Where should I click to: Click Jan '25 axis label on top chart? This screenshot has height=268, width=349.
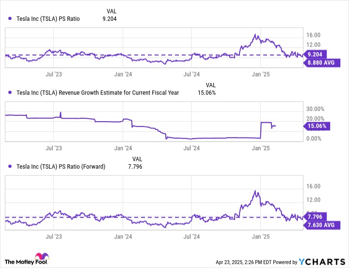click(x=261, y=74)
